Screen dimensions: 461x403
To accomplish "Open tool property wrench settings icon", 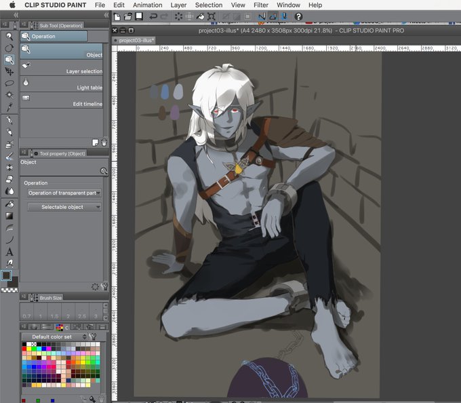I will pyautogui.click(x=104, y=286).
